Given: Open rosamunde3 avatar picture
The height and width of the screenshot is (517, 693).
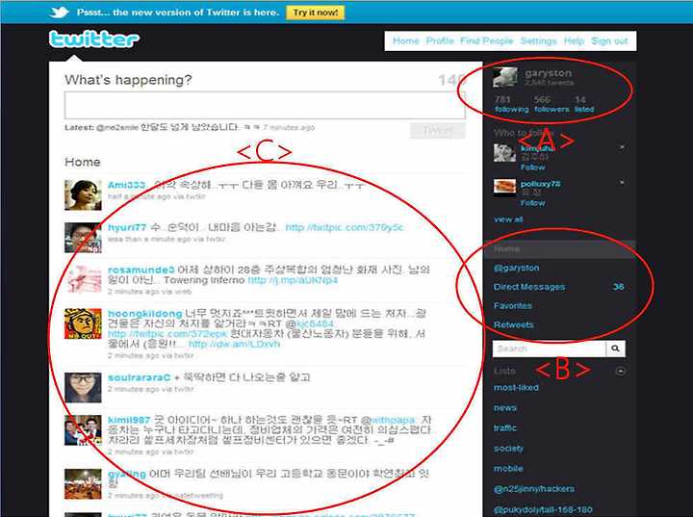Looking at the screenshot, I should point(83,279).
